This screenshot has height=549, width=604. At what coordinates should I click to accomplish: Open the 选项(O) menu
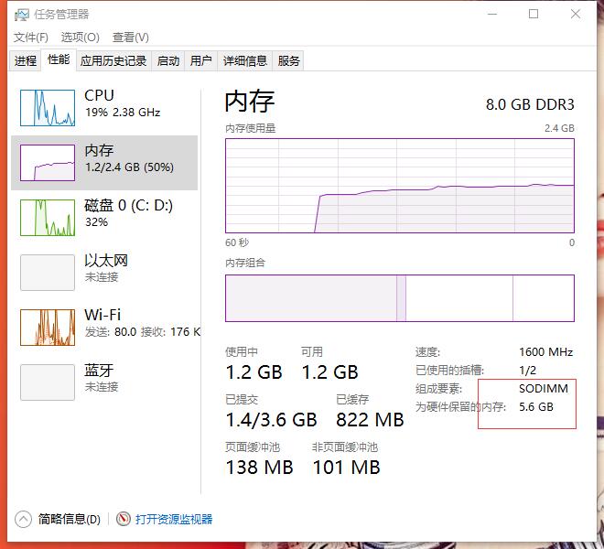81,38
